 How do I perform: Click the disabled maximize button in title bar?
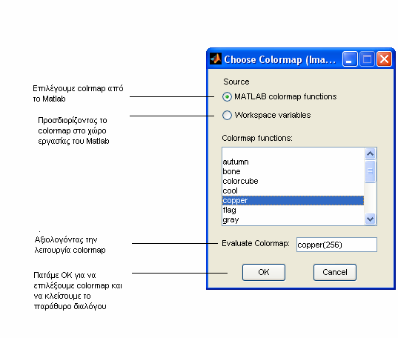coord(367,59)
